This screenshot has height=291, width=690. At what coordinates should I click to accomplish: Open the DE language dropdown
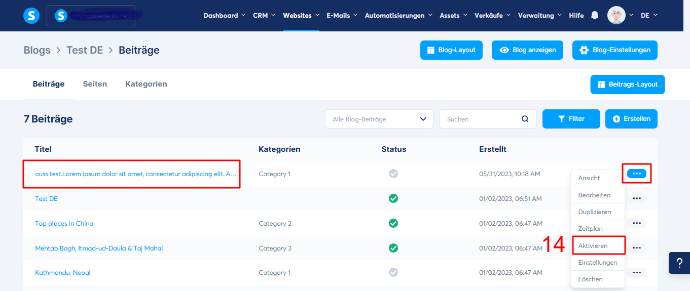[x=649, y=16]
